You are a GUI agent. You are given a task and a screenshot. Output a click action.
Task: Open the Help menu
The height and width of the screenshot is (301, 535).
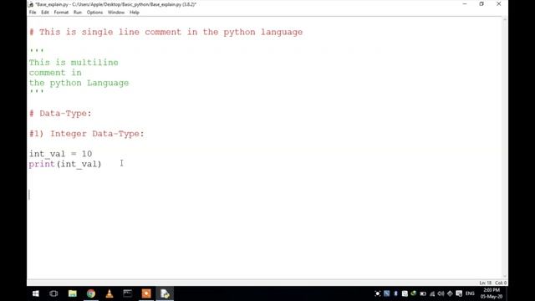pyautogui.click(x=135, y=13)
